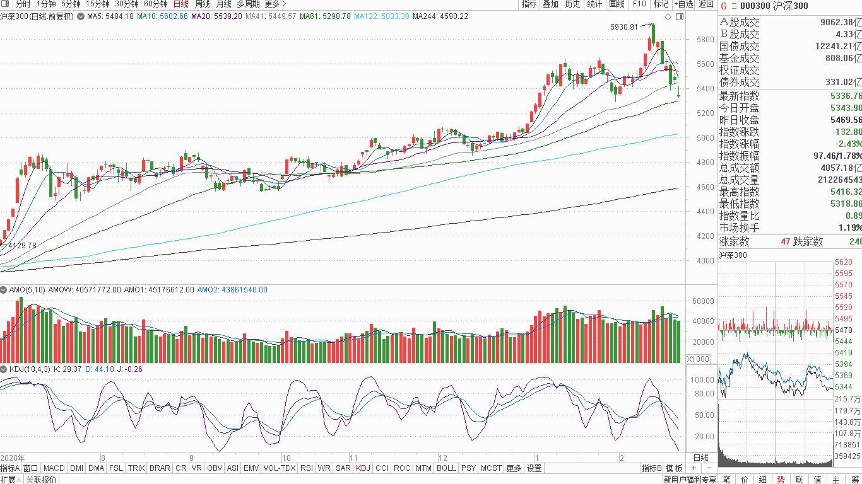Screen dimensions: 862x484
Task: Click 返回 to go back
Action: (x=706, y=4)
